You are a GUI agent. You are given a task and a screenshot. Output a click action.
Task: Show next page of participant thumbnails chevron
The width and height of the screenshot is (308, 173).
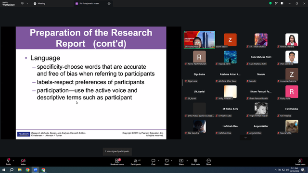point(245,138)
